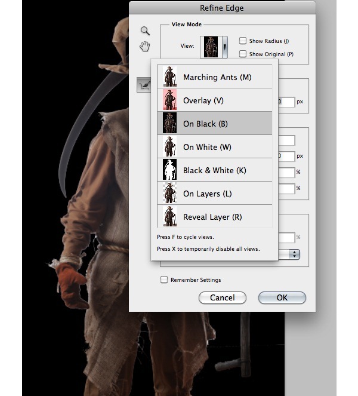Choose On White (W) view
The height and width of the screenshot is (396, 358).
(215, 146)
